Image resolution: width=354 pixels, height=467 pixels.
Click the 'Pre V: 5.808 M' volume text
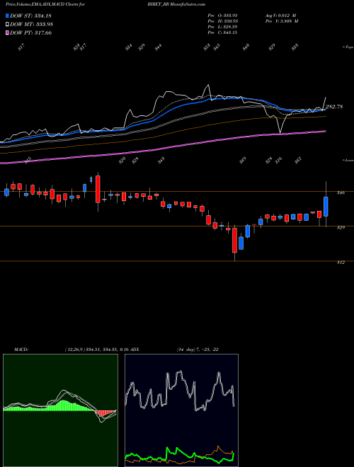point(282,21)
